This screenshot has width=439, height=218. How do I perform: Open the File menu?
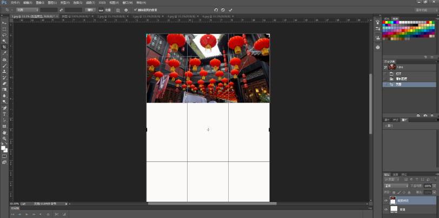pos(15,3)
